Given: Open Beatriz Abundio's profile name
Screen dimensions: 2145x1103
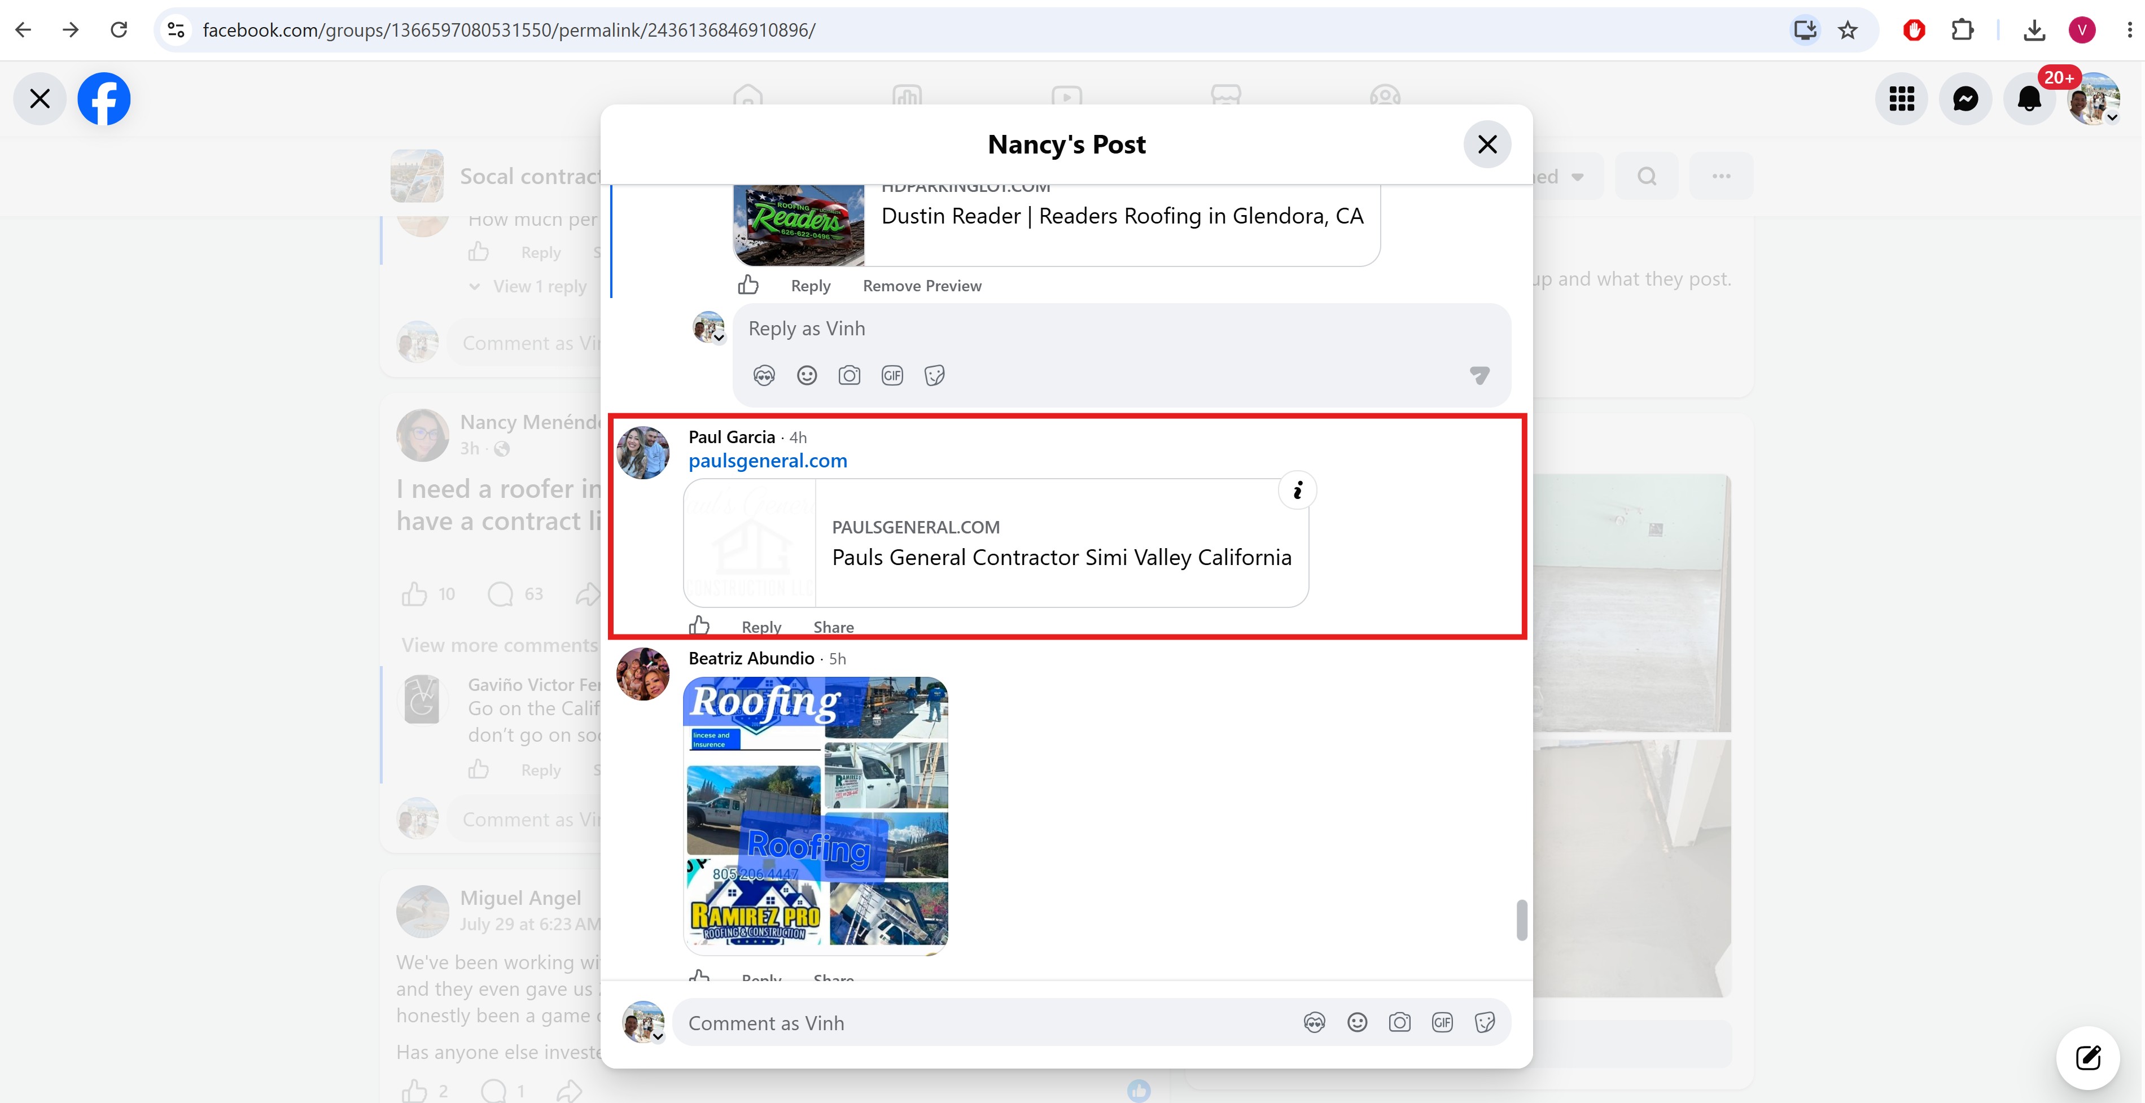Looking at the screenshot, I should (751, 659).
